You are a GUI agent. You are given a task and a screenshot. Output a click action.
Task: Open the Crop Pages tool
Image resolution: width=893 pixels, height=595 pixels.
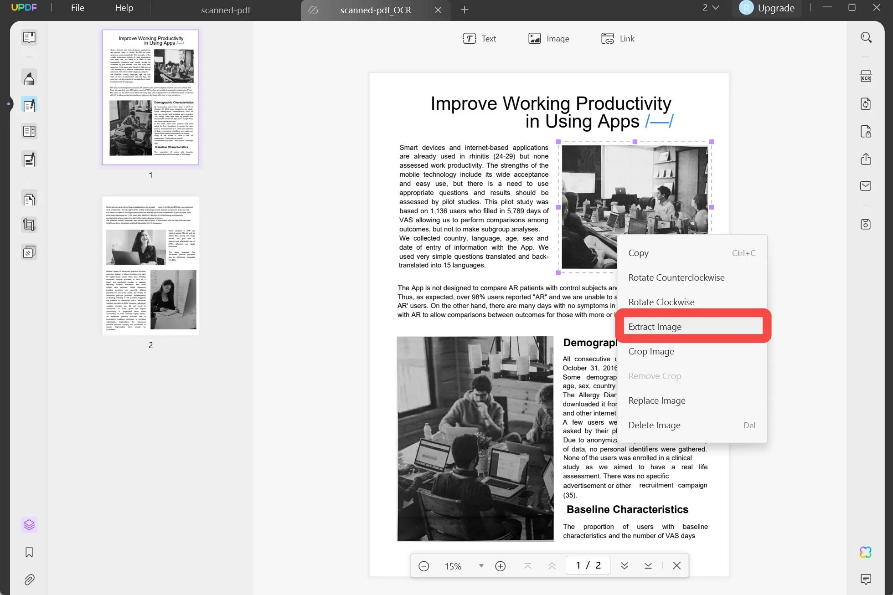coord(29,225)
